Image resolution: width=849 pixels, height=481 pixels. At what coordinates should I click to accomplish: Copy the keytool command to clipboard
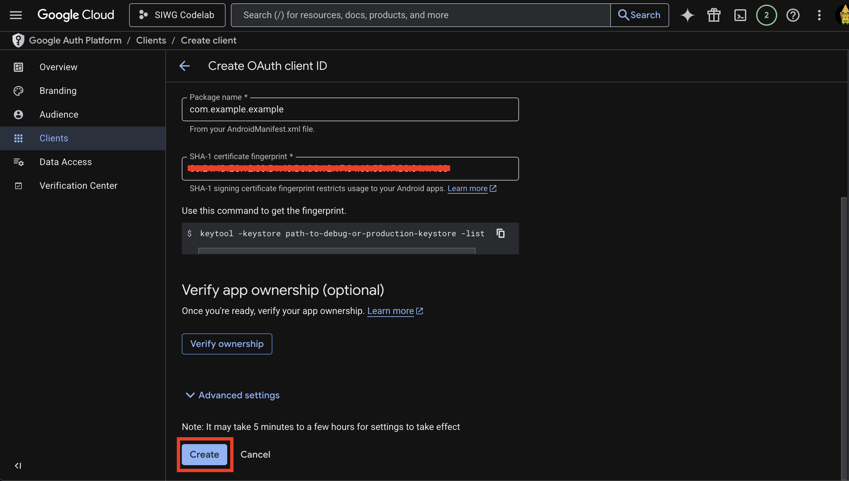(500, 233)
